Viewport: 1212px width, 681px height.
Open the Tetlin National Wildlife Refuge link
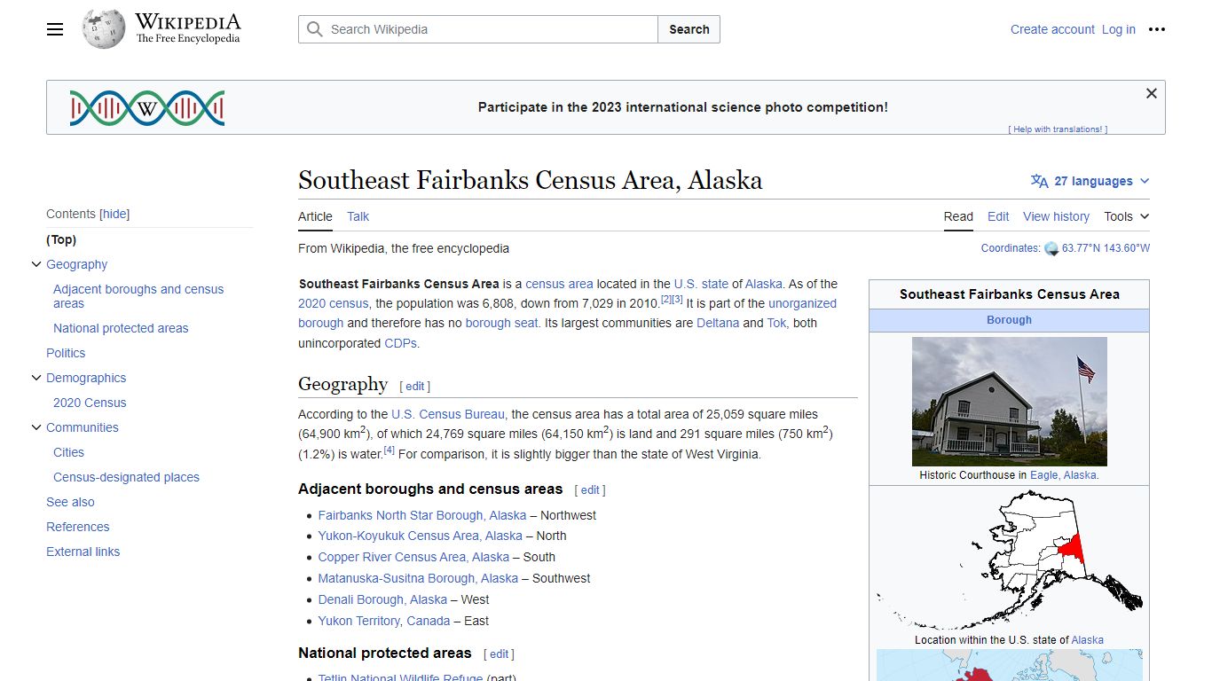point(400,678)
